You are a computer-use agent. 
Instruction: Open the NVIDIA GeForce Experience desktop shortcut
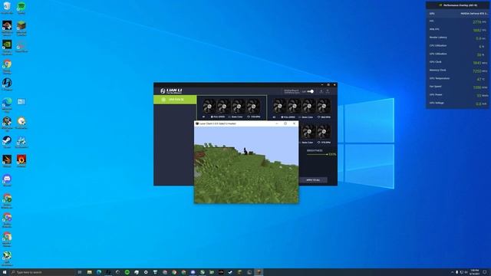pyautogui.click(x=7, y=47)
